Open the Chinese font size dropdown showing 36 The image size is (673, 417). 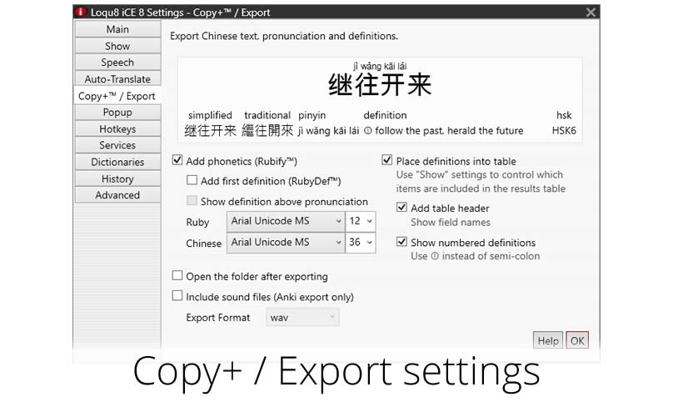(361, 243)
